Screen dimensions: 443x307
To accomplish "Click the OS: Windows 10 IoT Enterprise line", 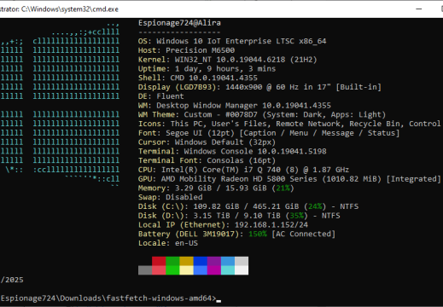I will [232, 41].
